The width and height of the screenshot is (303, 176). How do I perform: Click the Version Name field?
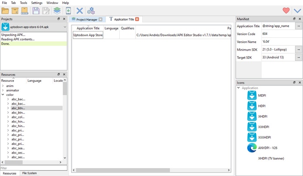[x=281, y=42]
